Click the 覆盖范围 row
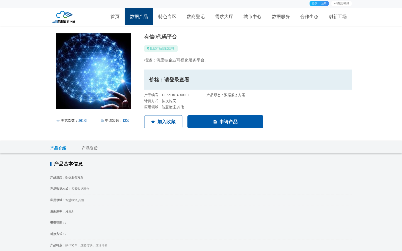The height and width of the screenshot is (251, 402). click(x=58, y=223)
